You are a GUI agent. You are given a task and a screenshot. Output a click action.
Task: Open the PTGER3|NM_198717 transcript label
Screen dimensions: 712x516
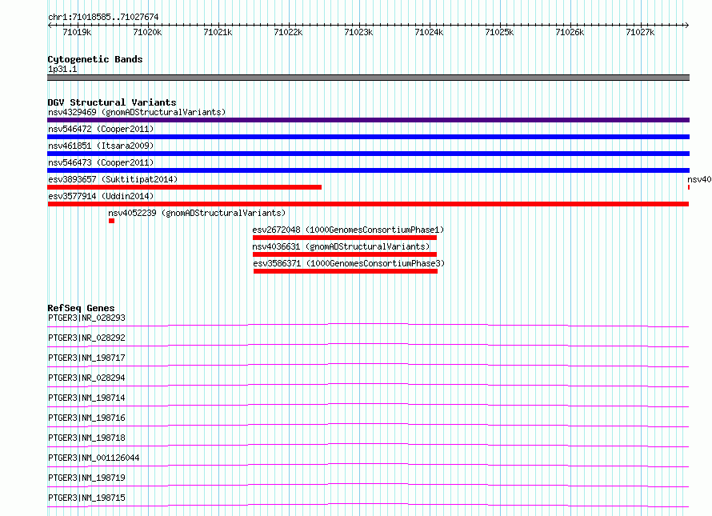pos(86,358)
